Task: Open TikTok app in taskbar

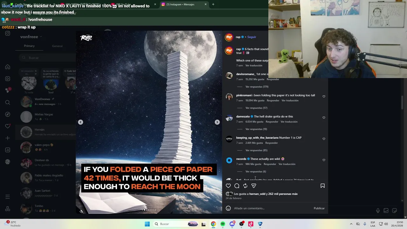Action: pos(251,224)
